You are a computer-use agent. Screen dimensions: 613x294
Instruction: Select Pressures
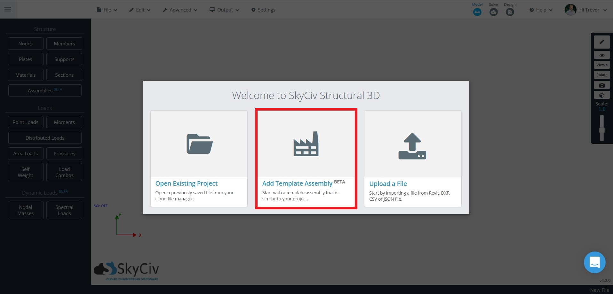pos(64,153)
